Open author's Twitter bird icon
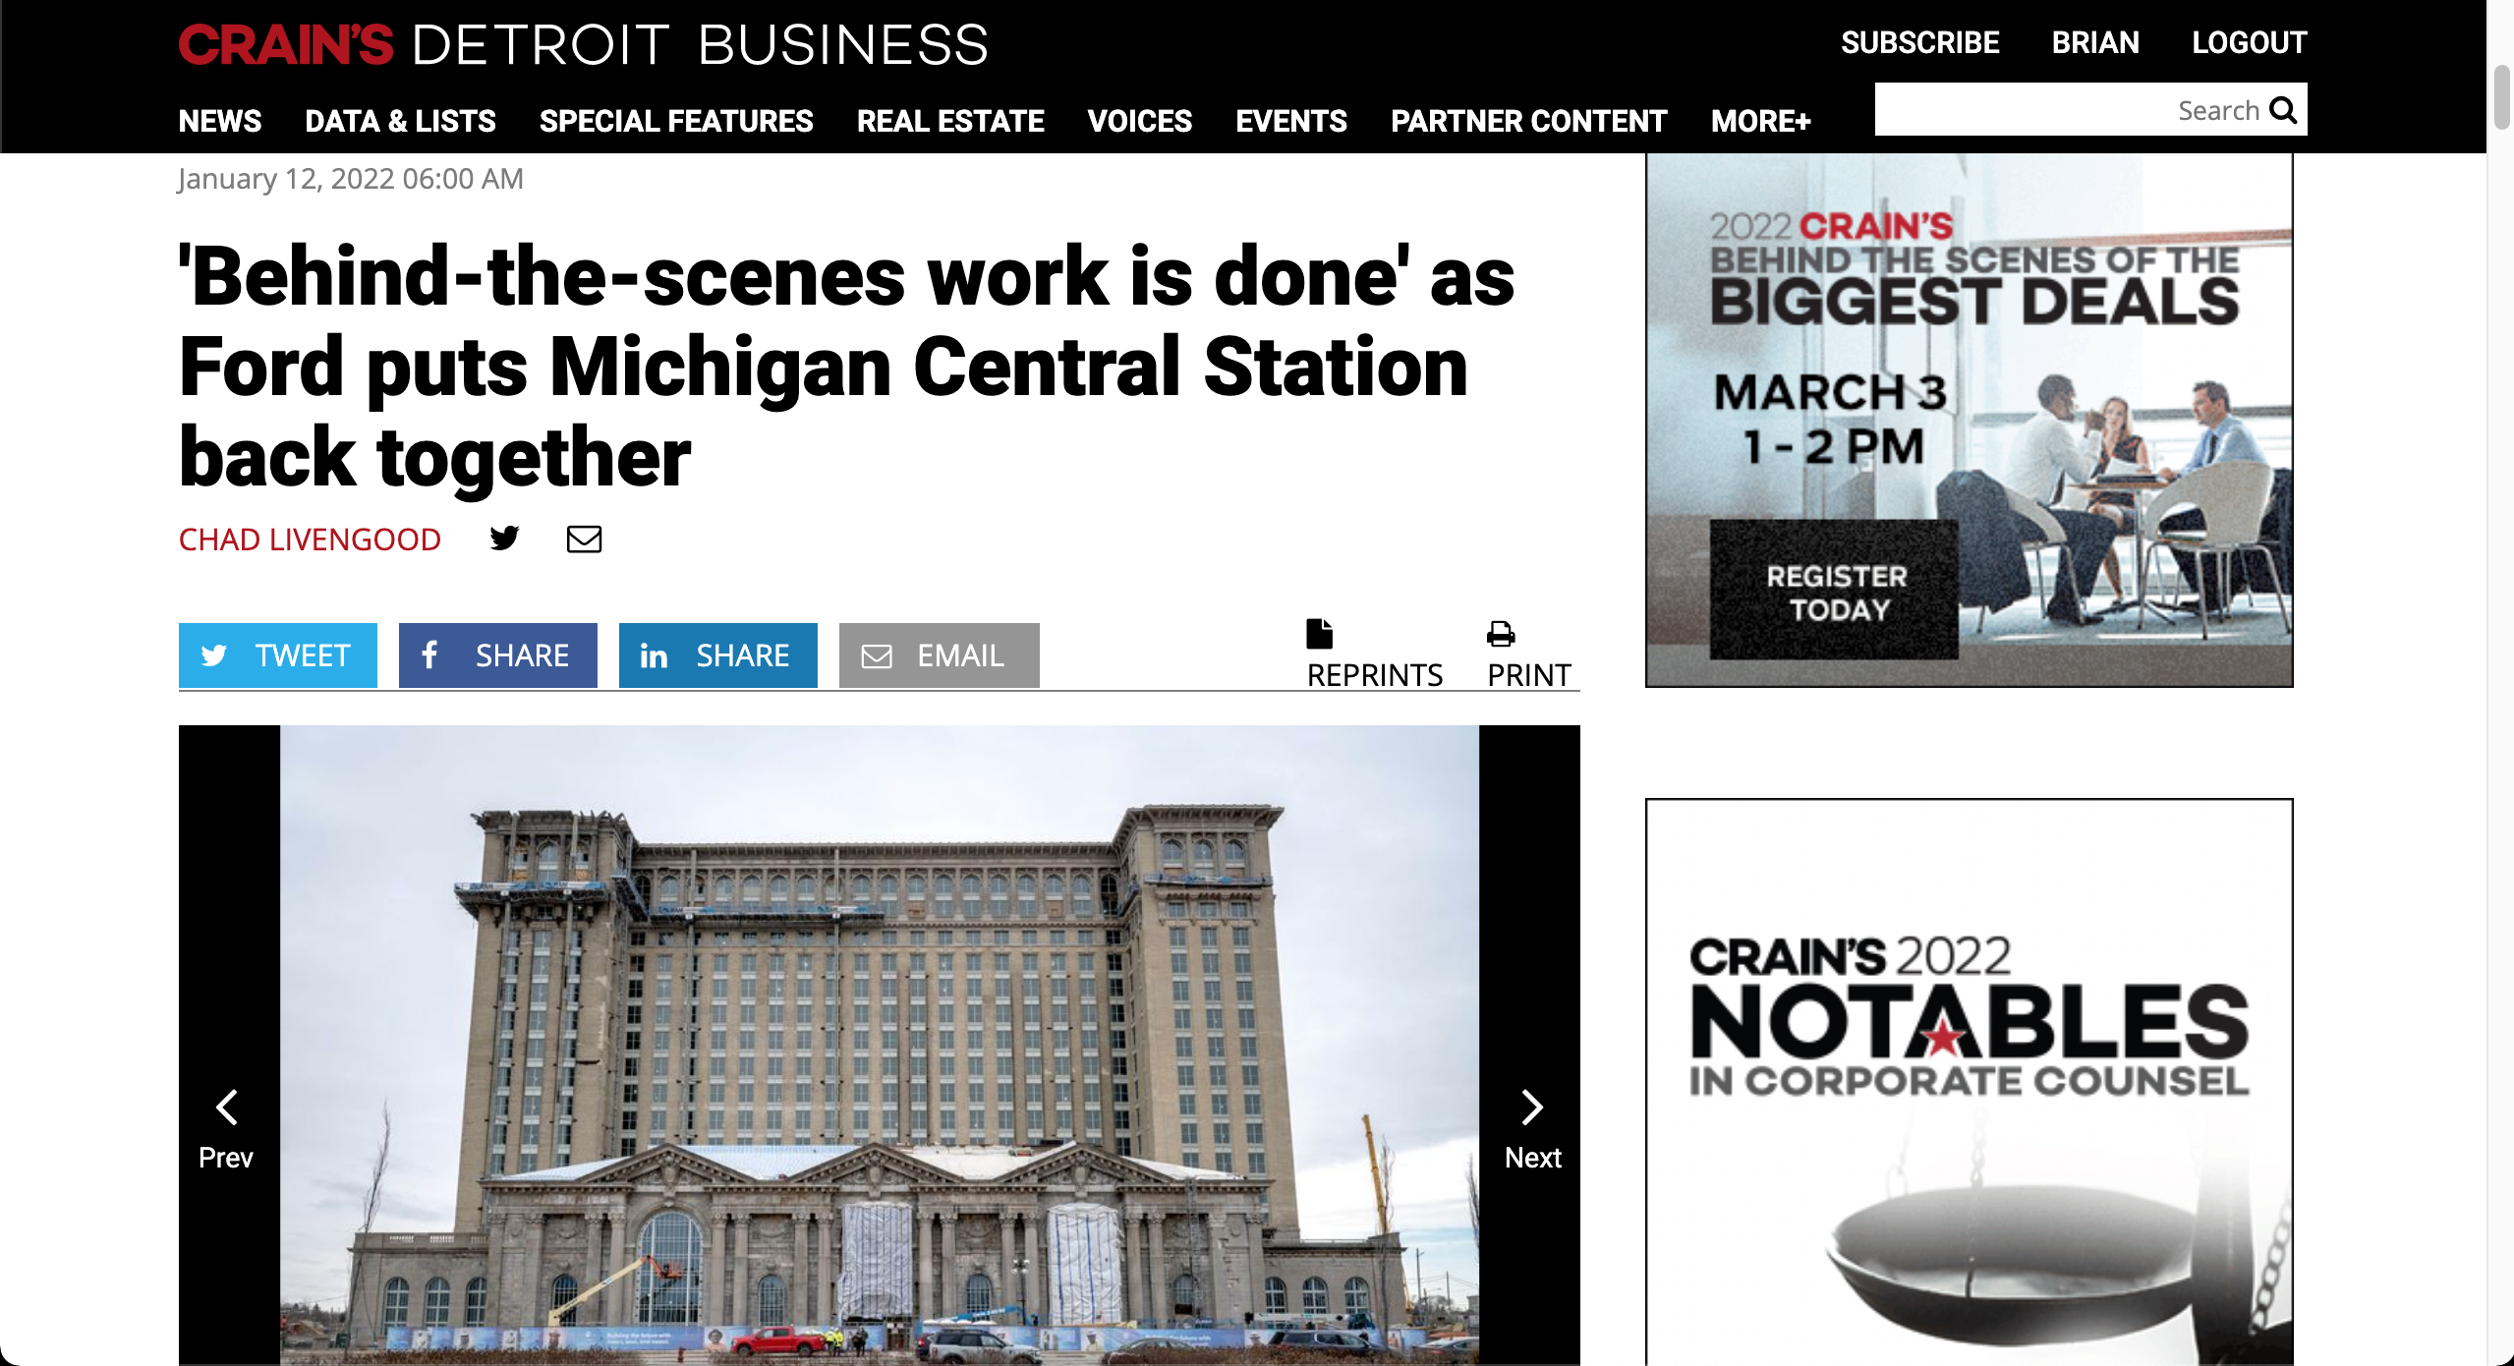Screen dimensions: 2514x1366 [x=504, y=539]
